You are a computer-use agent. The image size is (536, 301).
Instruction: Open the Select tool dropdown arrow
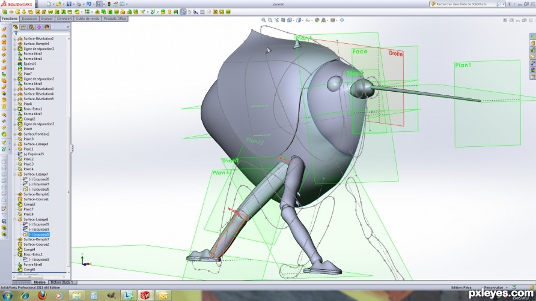coord(103,4)
